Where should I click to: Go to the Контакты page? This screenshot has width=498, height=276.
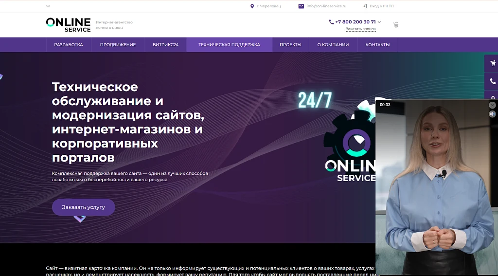[377, 44]
